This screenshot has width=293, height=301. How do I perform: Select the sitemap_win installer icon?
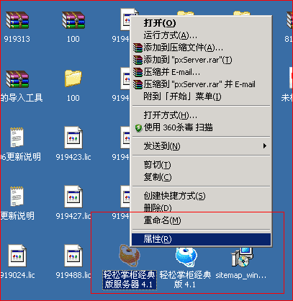point(243,257)
